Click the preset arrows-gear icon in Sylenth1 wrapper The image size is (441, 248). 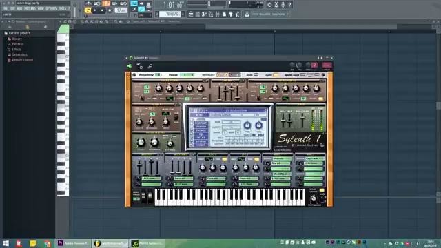pos(140,66)
